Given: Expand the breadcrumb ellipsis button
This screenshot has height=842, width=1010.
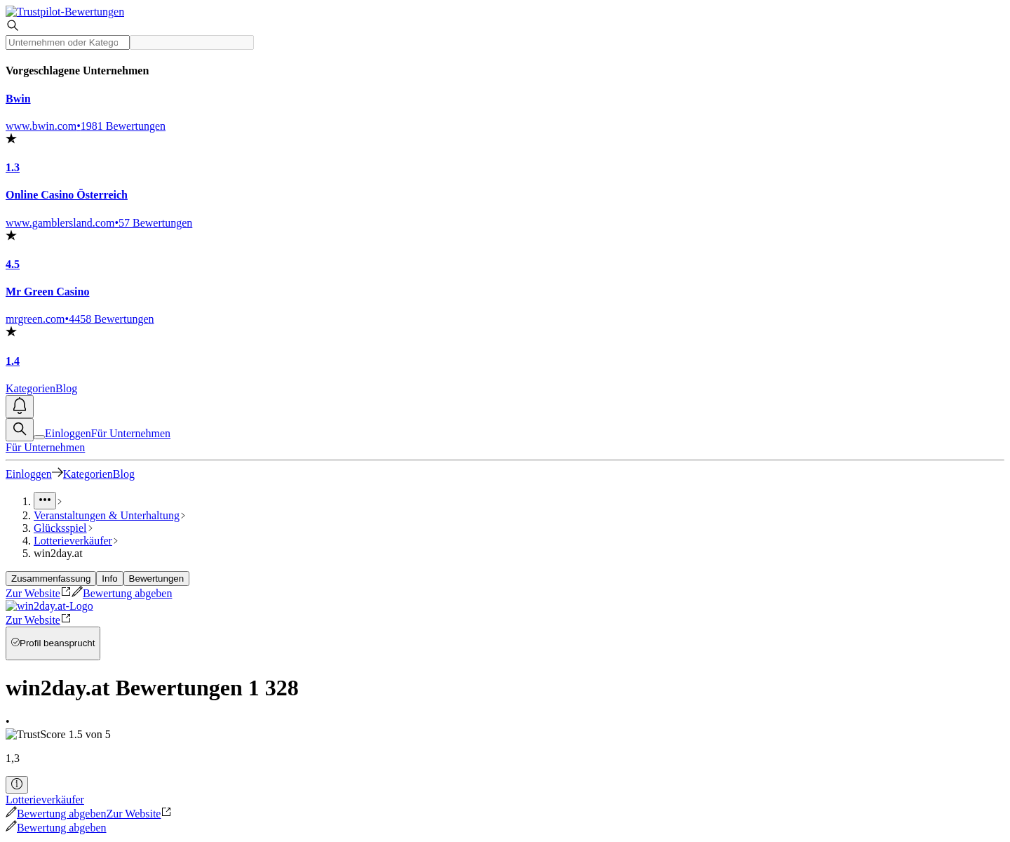Looking at the screenshot, I should pos(45,500).
